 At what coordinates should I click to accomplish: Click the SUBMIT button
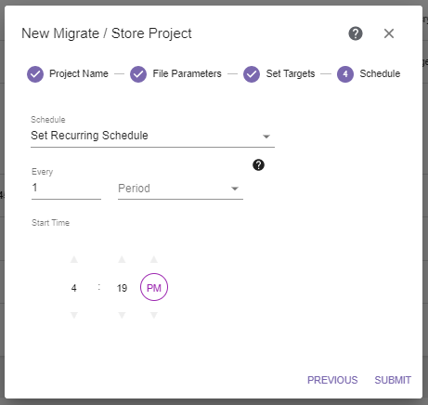[393, 380]
